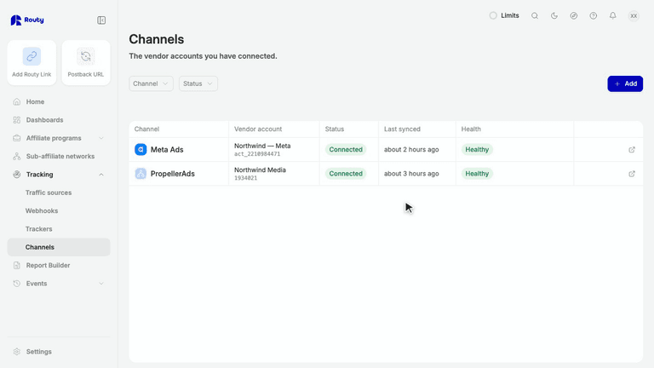
Task: Expand the Affiliate programs chevron
Action: 101,138
